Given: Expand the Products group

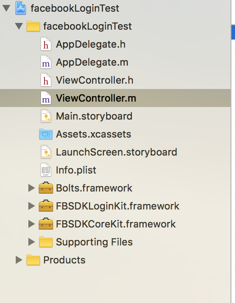Looking at the screenshot, I should tap(18, 260).
